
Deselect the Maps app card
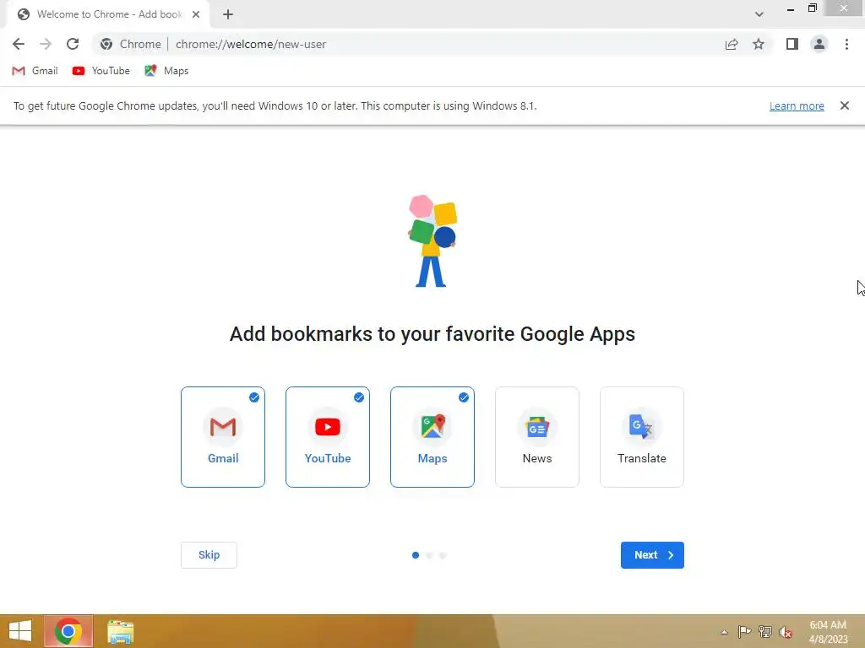point(432,437)
